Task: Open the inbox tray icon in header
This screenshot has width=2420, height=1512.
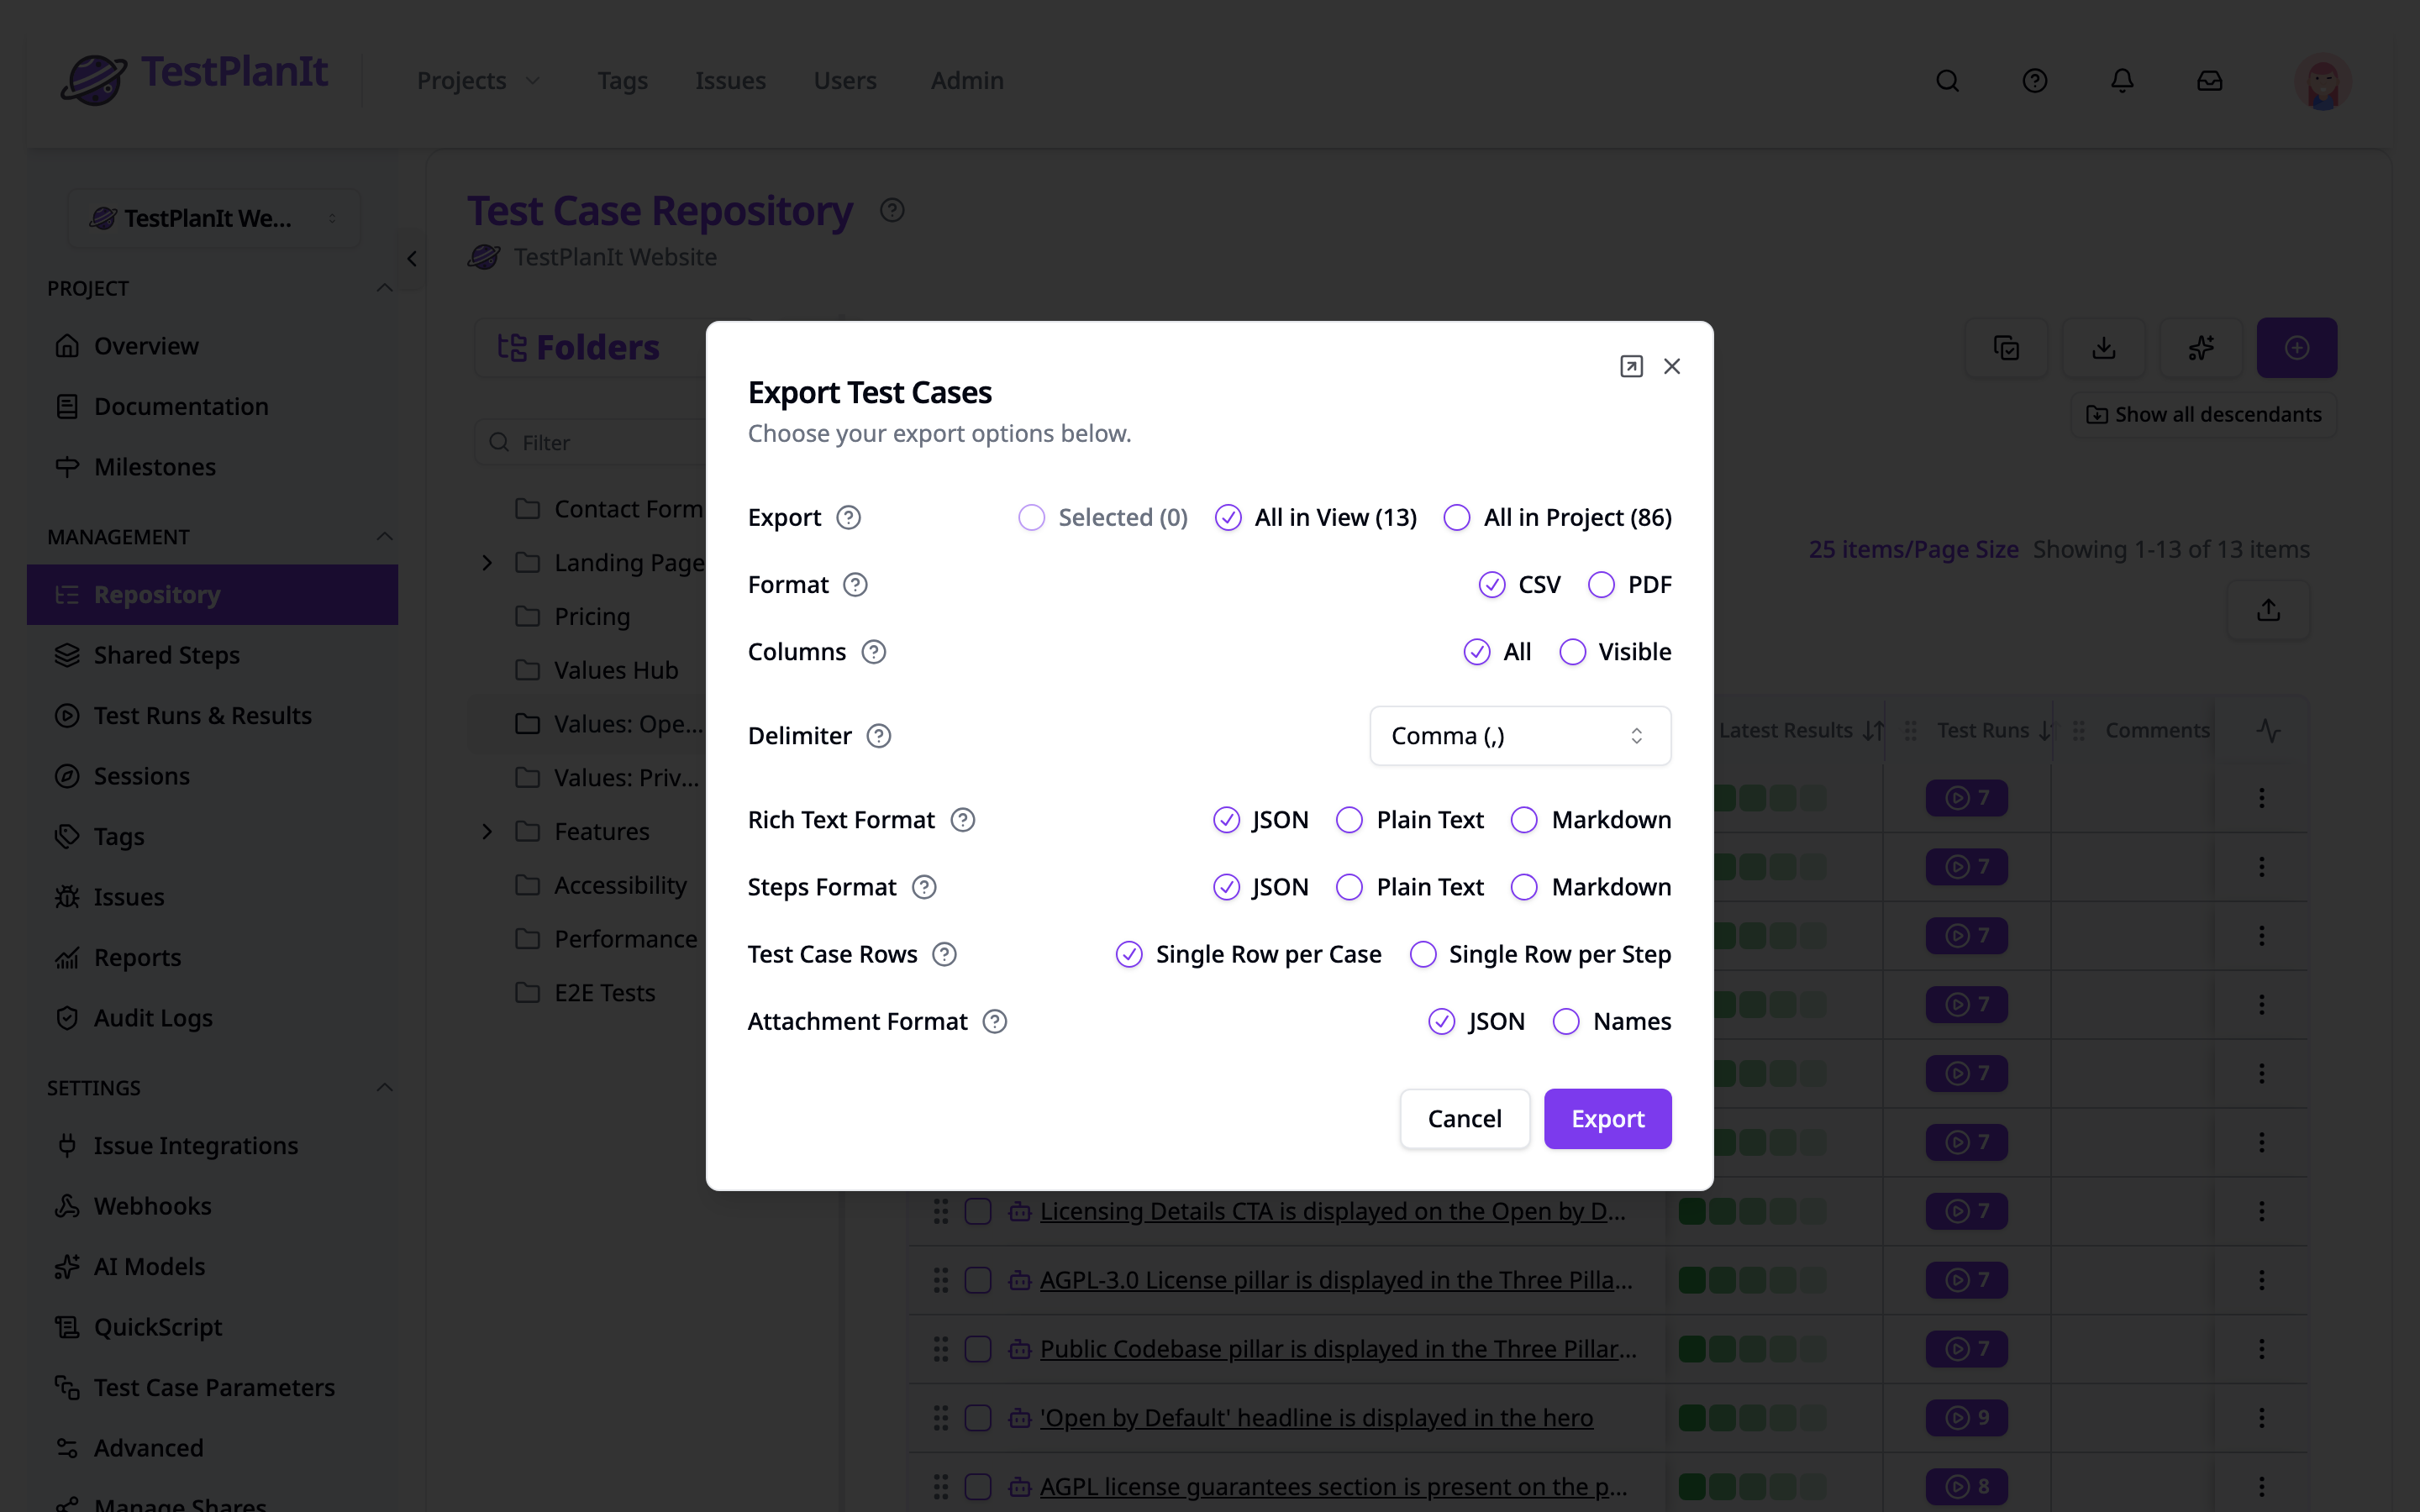Action: (2209, 81)
